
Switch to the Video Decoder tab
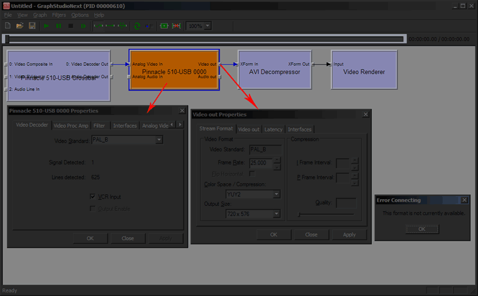coord(32,125)
